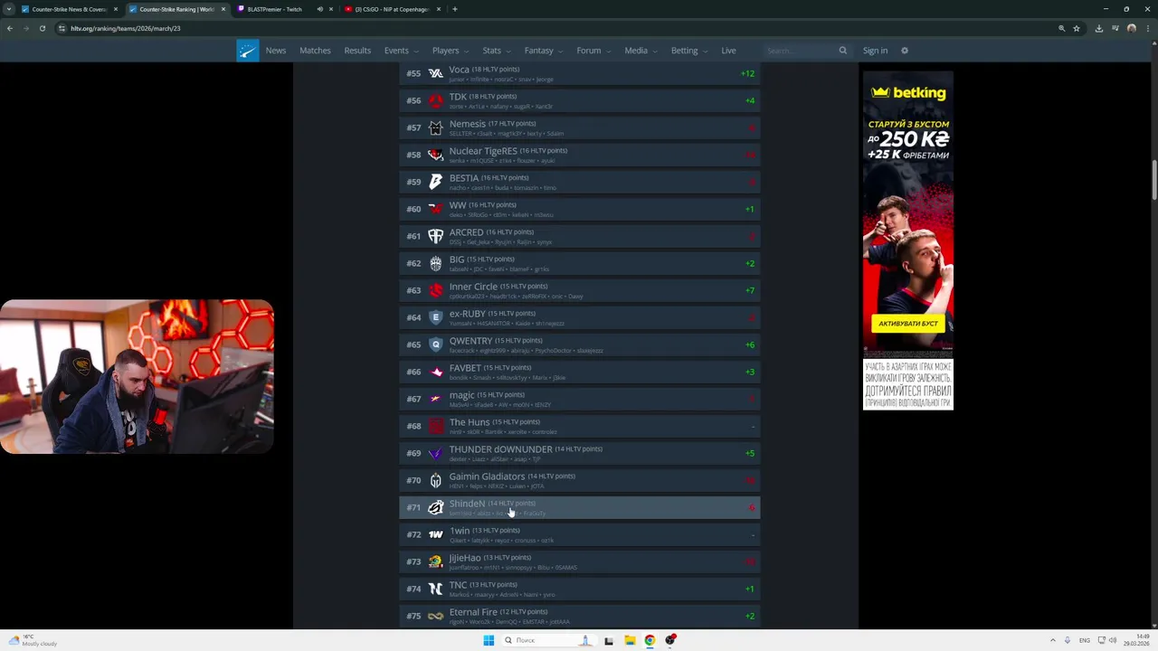Click the BESTIA team logo
This screenshot has width=1158, height=651.
point(435,182)
